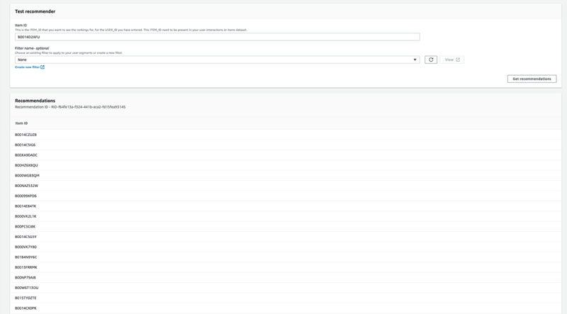
Task: Click the disabled View filter button
Action: click(452, 60)
